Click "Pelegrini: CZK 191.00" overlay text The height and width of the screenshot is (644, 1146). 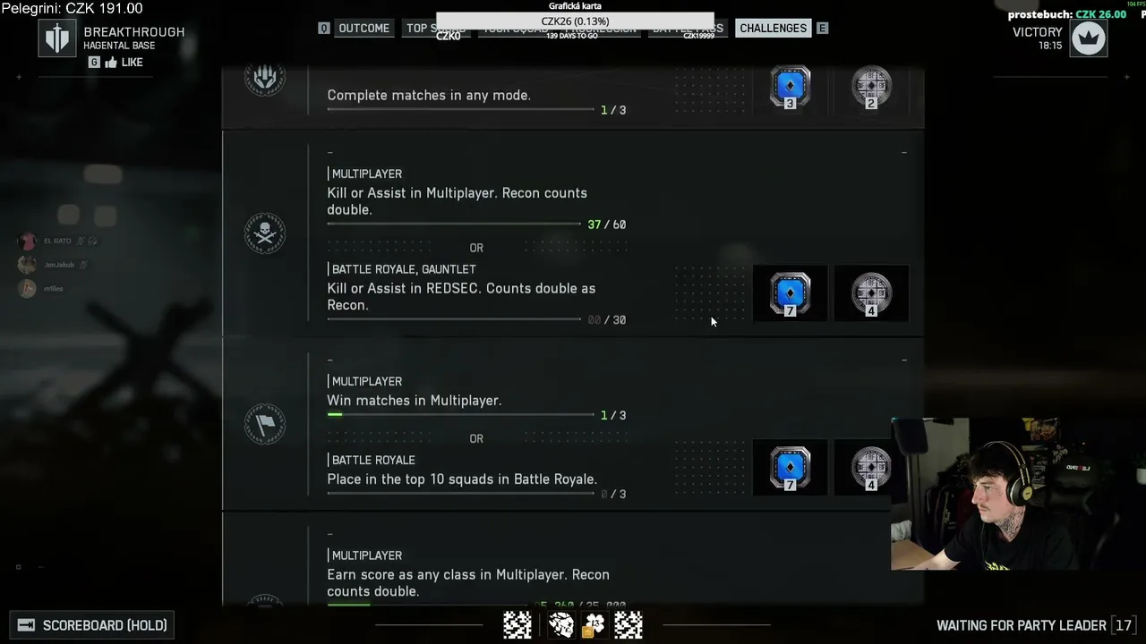tap(72, 8)
